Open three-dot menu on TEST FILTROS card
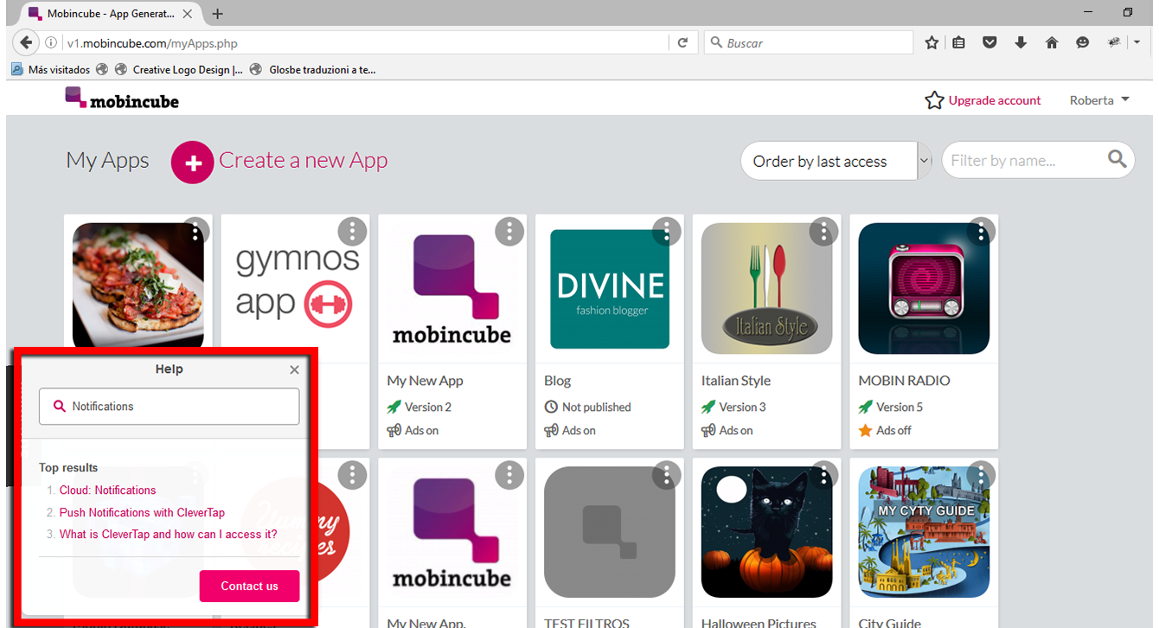This screenshot has width=1159, height=628. [667, 474]
